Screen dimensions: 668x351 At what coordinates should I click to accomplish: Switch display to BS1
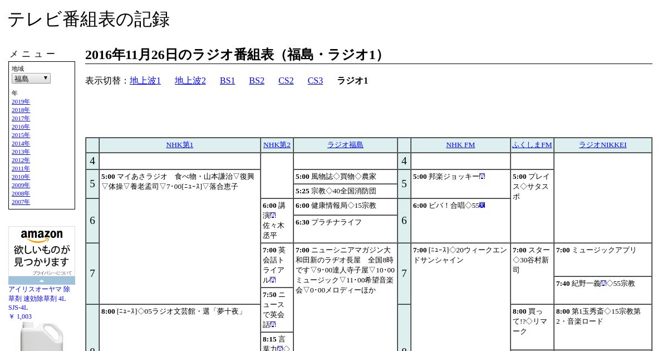[x=227, y=81]
